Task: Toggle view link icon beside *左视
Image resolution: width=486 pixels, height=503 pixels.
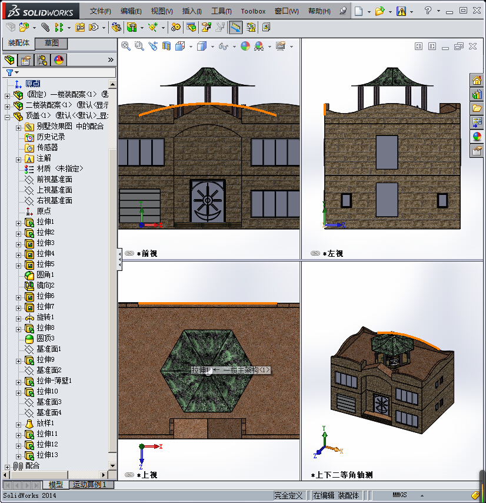Action: tap(315, 253)
